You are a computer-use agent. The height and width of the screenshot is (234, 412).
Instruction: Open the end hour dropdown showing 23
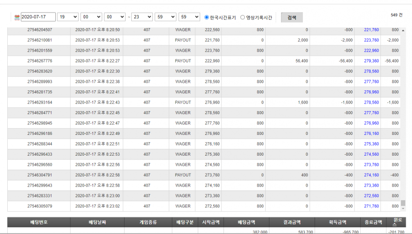(x=142, y=17)
